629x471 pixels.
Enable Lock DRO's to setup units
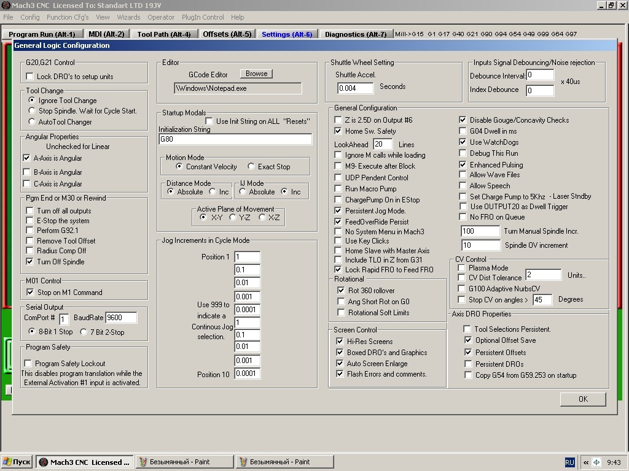coord(29,76)
